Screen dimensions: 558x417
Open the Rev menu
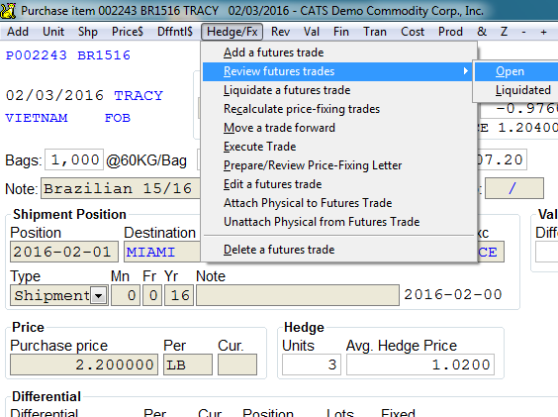(280, 32)
